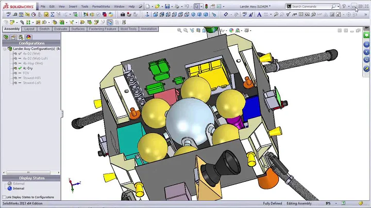Select the FOV configuration

pos(26,73)
